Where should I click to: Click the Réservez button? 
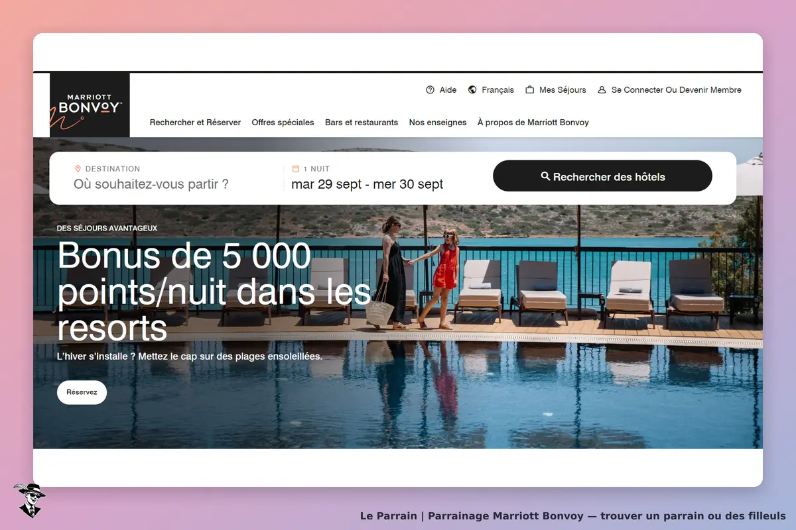[x=82, y=392]
